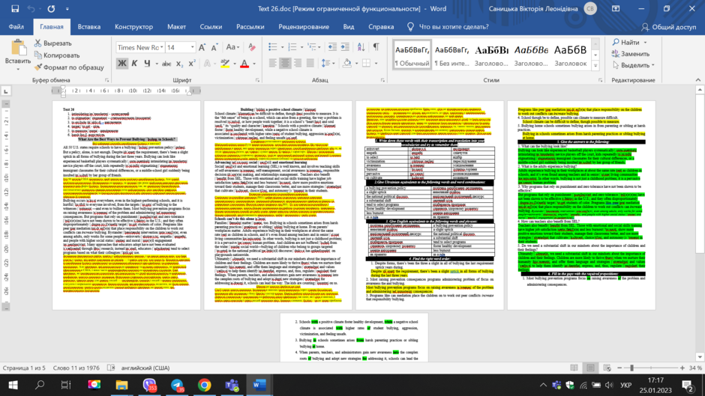Image resolution: width=705 pixels, height=396 pixels.
Task: Undo the last action
Action: (x=31, y=8)
